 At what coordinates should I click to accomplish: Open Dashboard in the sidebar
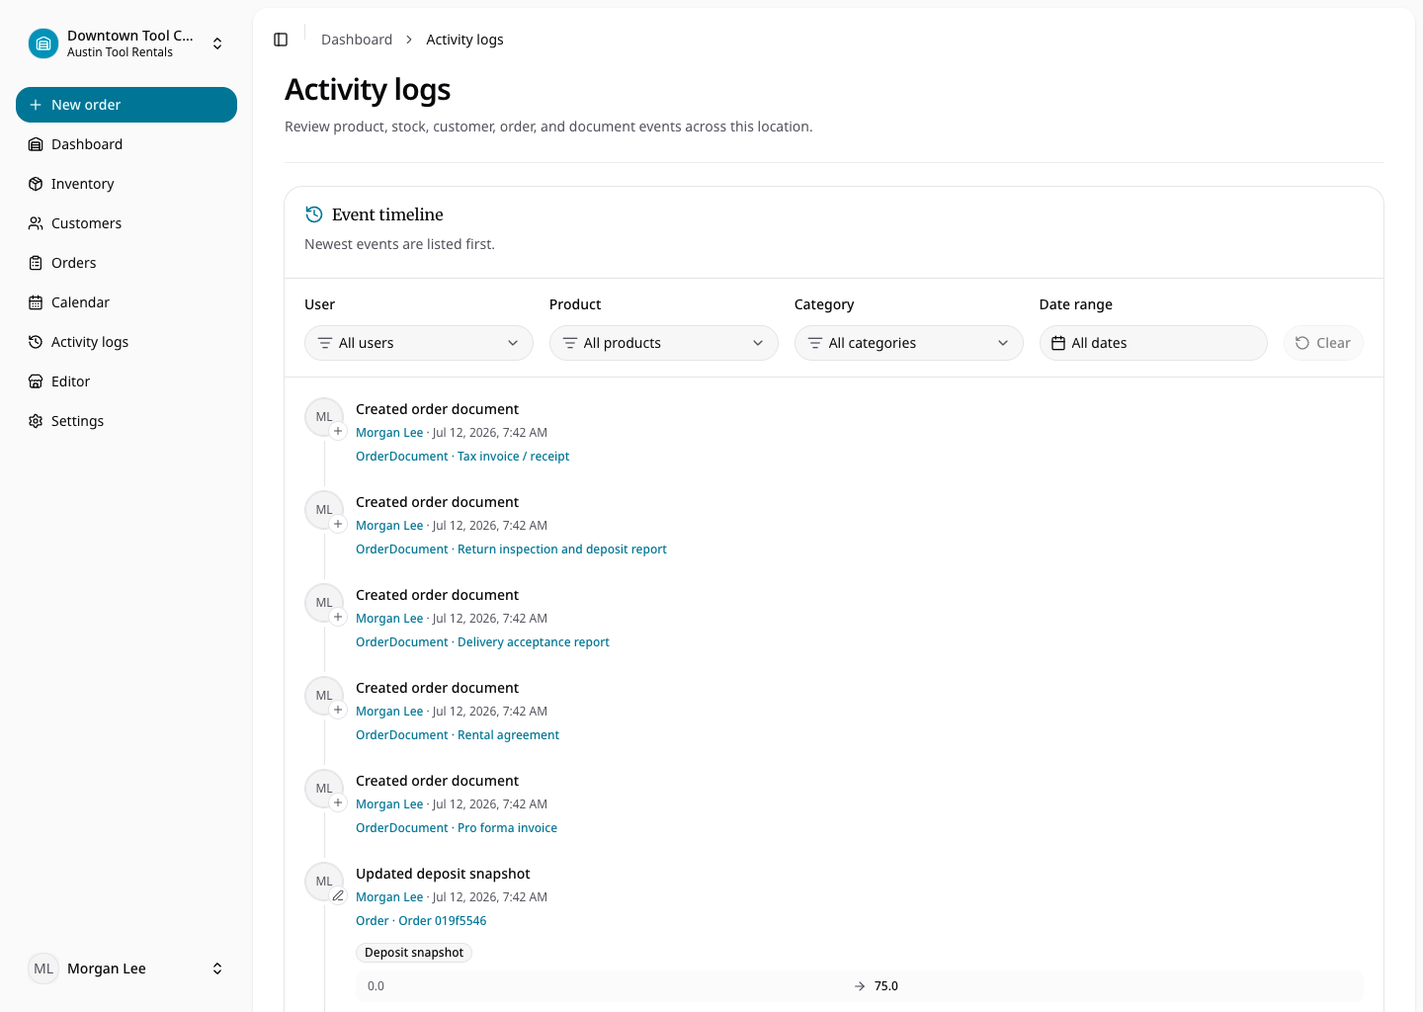126,144
